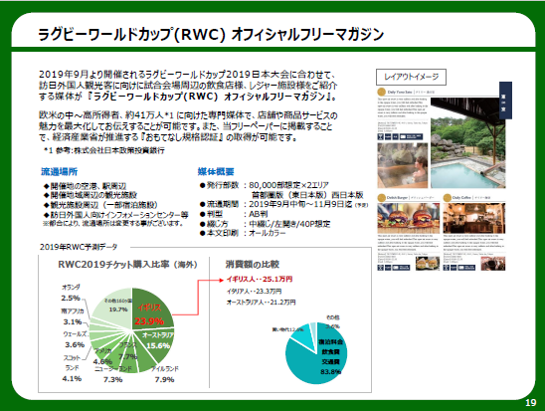Click the 消費額の比較 chart title
This screenshot has width=545, height=411.
click(x=253, y=265)
